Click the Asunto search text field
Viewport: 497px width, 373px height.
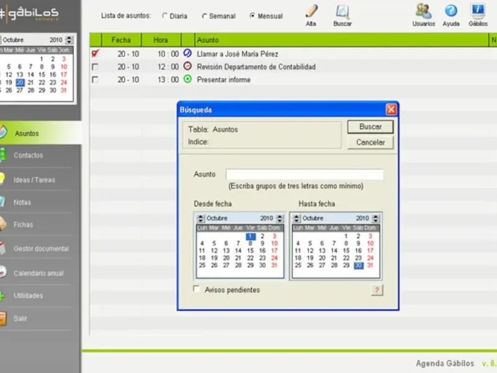(x=304, y=174)
